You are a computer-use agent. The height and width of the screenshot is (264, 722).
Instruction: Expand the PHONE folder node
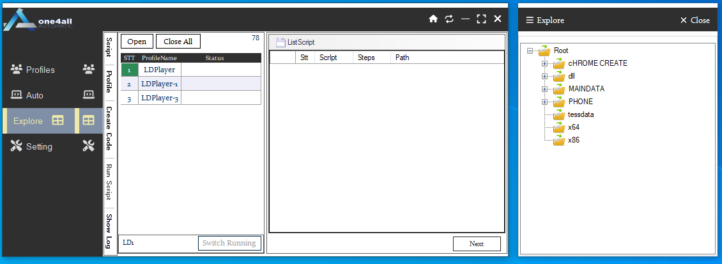pos(544,102)
